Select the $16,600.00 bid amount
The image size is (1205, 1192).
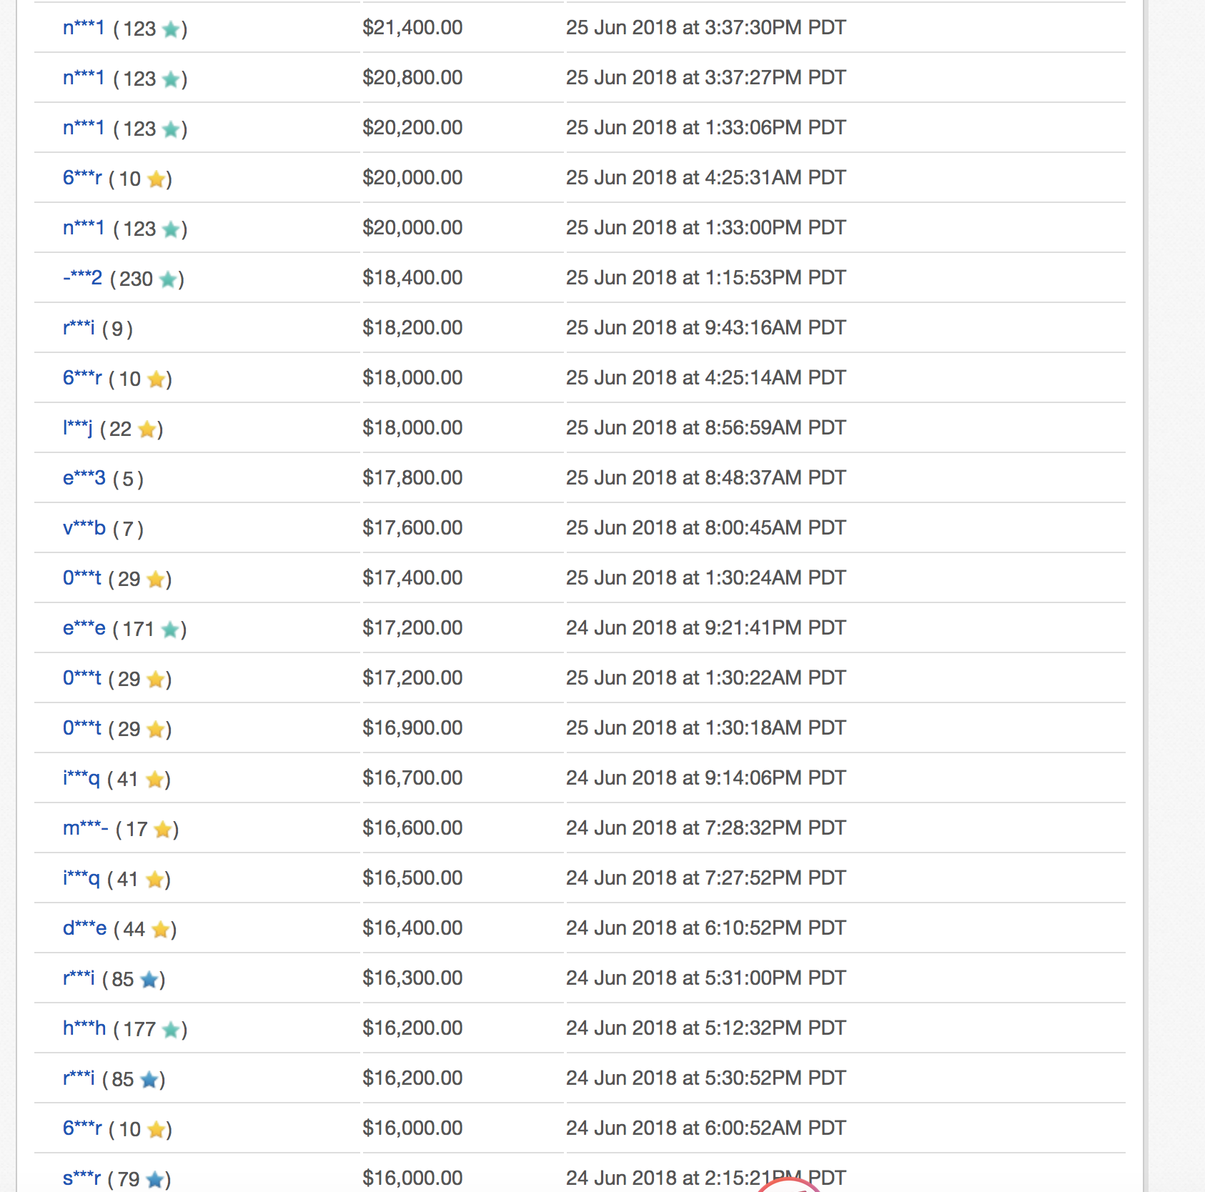click(x=412, y=828)
